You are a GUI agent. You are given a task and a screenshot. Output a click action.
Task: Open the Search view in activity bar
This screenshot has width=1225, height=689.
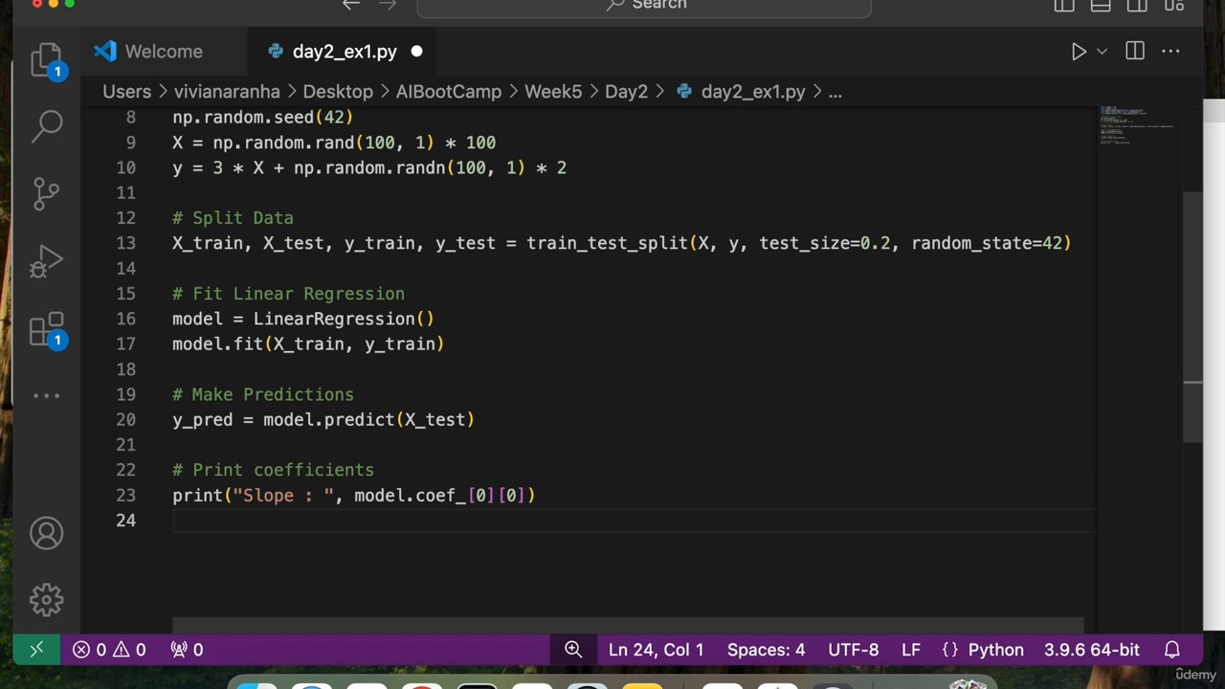[48, 124]
